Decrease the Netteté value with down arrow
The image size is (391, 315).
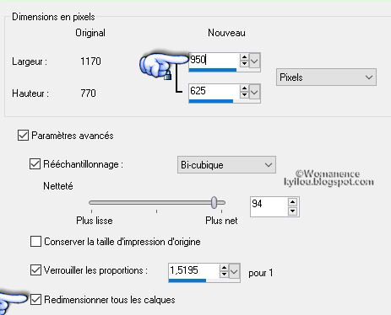tap(293, 211)
